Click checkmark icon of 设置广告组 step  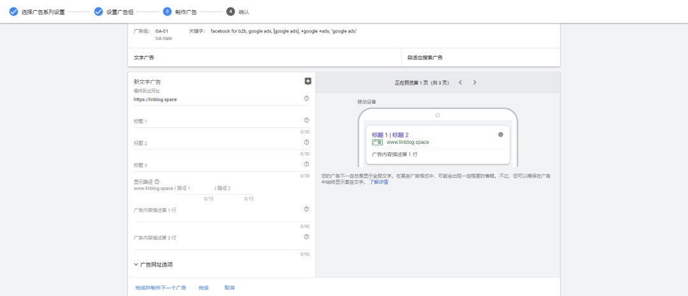pos(99,12)
